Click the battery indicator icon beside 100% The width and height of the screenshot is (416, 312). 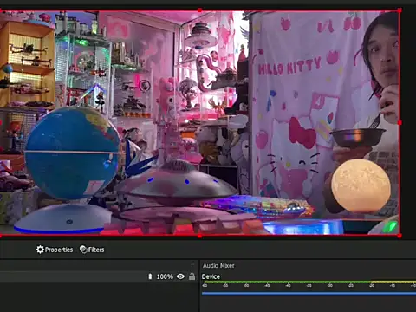point(150,276)
